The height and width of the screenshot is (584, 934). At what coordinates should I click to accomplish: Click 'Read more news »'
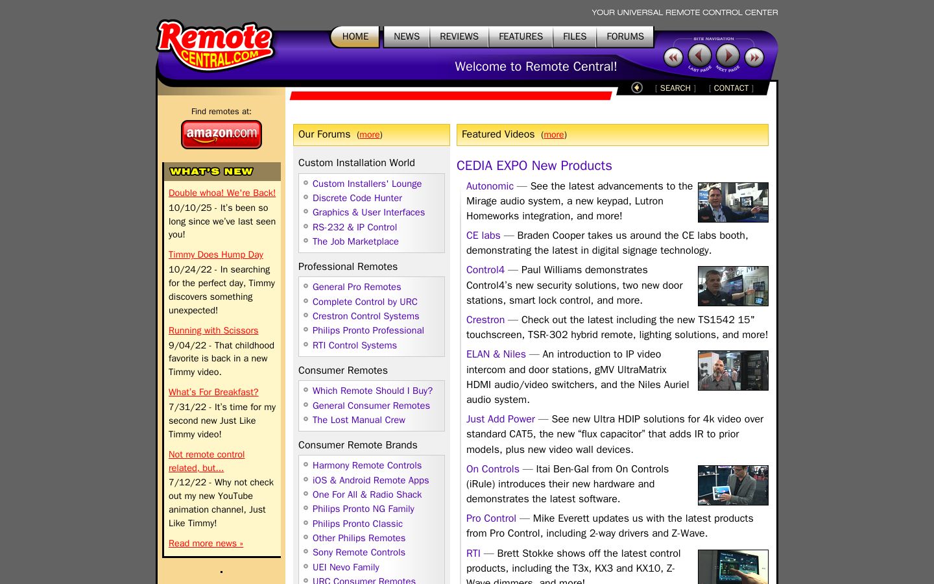(x=206, y=543)
